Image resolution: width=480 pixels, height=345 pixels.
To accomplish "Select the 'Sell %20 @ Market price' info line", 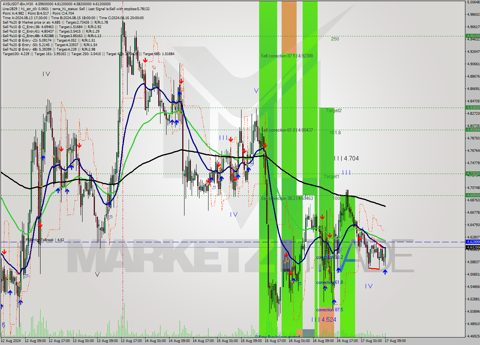I will (55, 22).
